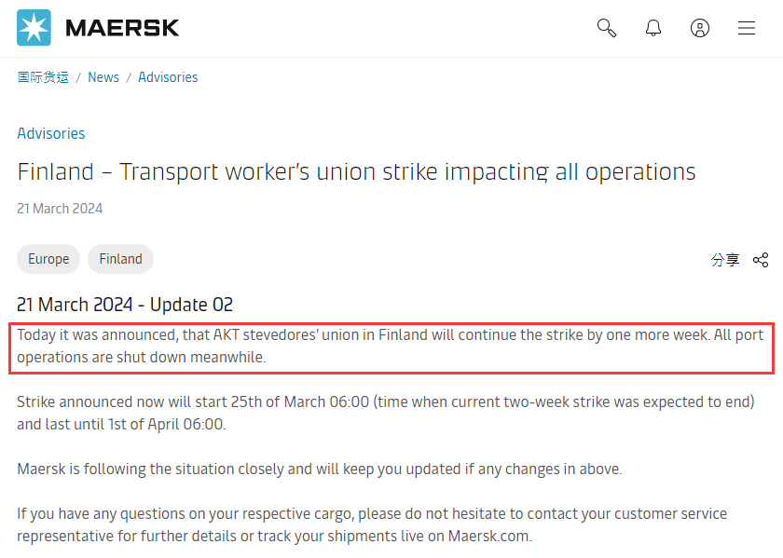The image size is (783, 558).
Task: Click the 21 March 2024 date text
Action: pyautogui.click(x=60, y=209)
